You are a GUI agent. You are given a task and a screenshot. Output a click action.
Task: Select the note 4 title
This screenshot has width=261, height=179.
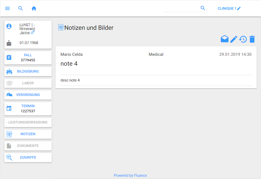(x=69, y=64)
